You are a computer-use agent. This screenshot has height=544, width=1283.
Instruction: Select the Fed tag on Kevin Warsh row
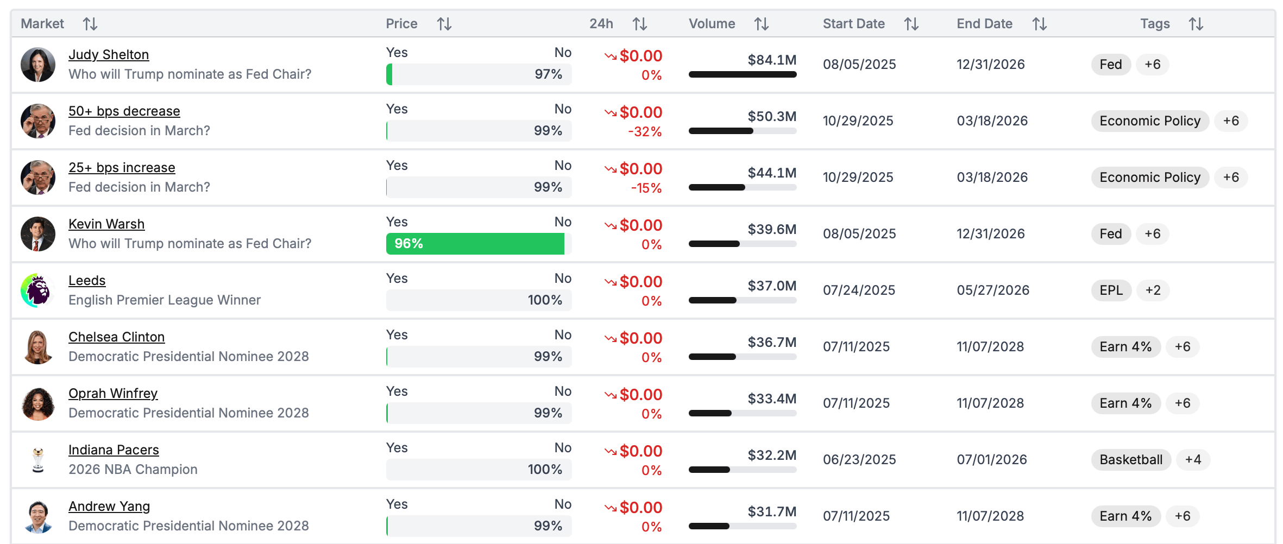pyautogui.click(x=1110, y=234)
